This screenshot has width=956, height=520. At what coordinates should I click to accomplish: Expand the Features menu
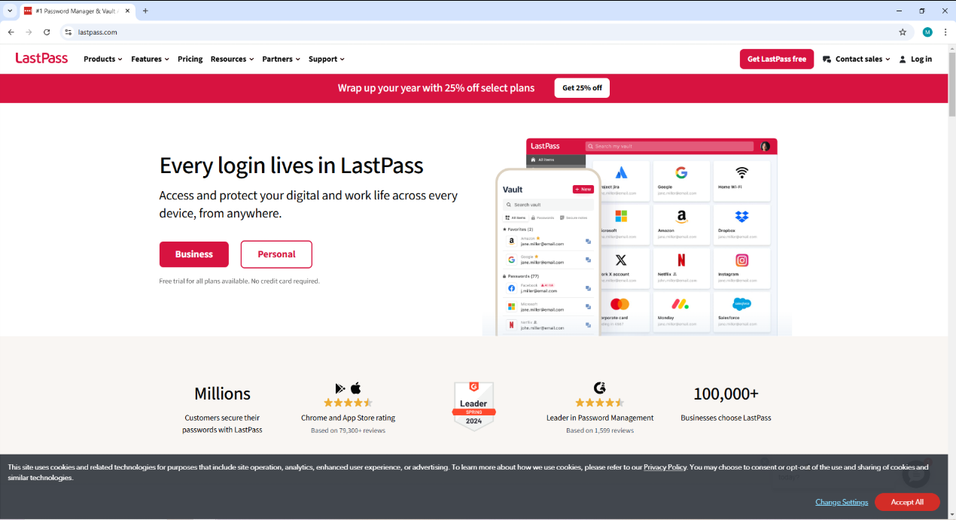click(150, 59)
